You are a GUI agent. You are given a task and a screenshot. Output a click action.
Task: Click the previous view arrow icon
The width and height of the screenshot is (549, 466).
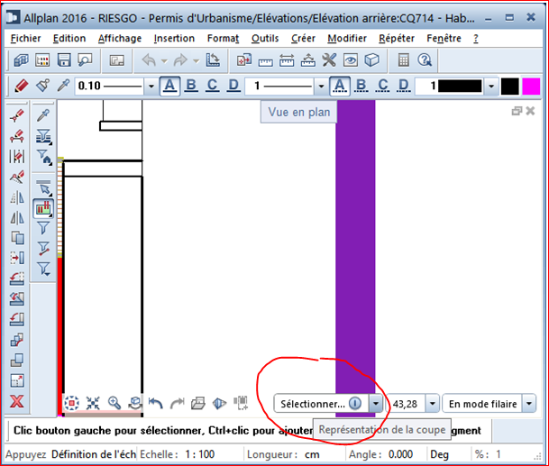[155, 403]
